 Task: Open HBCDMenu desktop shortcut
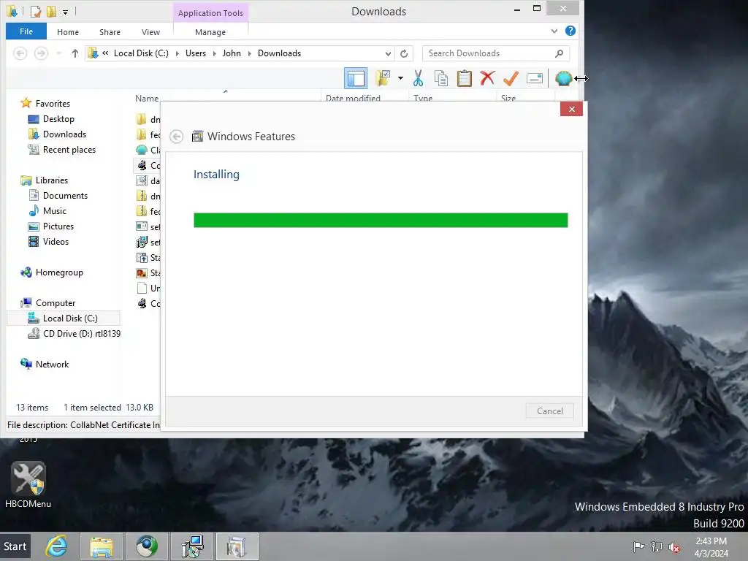(28, 485)
